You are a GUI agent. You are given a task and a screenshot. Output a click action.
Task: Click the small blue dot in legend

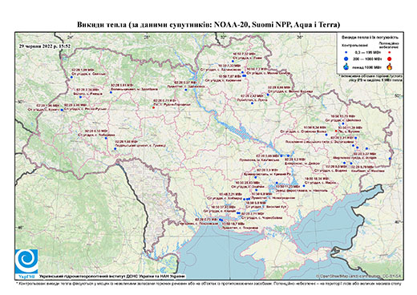tap(346, 53)
